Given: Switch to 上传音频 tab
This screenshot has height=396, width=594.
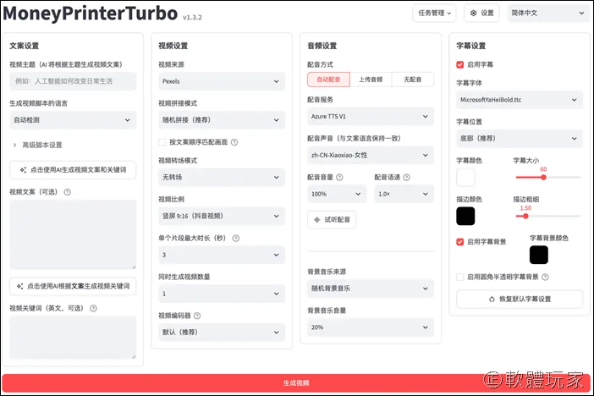Looking at the screenshot, I should tap(371, 80).
